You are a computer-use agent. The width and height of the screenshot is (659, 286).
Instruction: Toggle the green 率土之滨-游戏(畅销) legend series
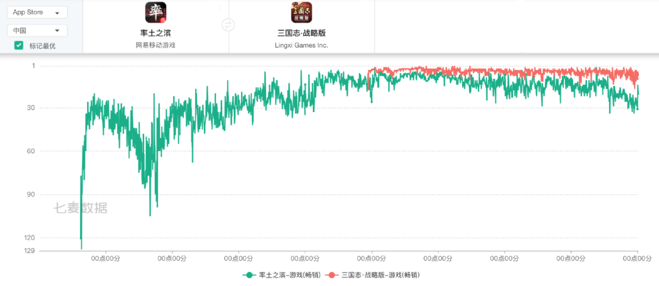[x=282, y=276]
